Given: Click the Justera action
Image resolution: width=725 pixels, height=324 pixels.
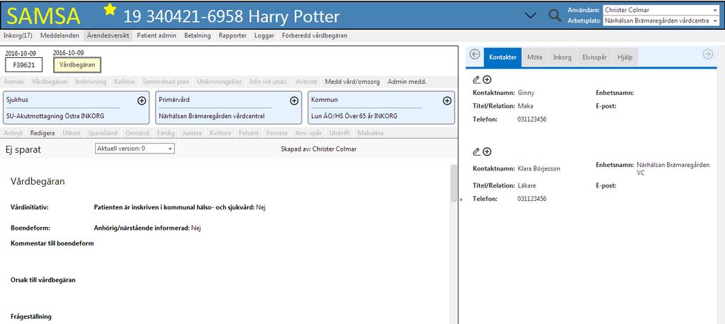Looking at the screenshot, I should click(192, 133).
